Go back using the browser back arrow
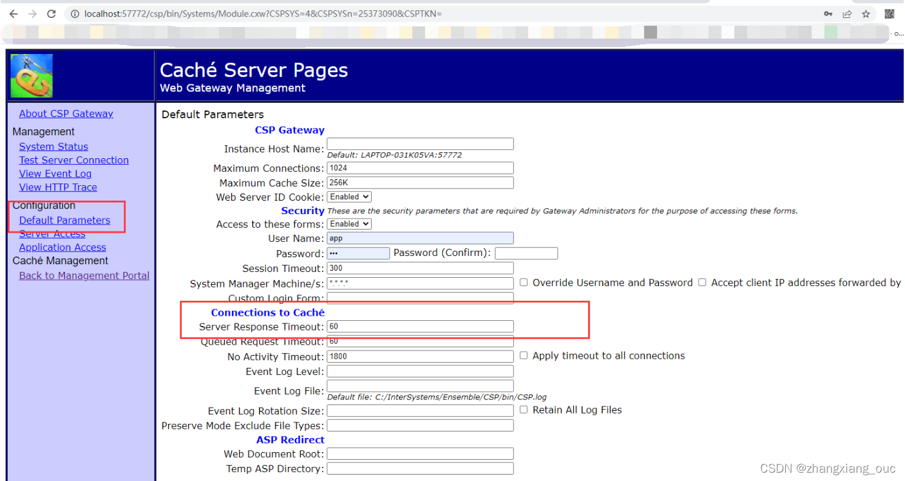905x481 pixels. tap(14, 14)
